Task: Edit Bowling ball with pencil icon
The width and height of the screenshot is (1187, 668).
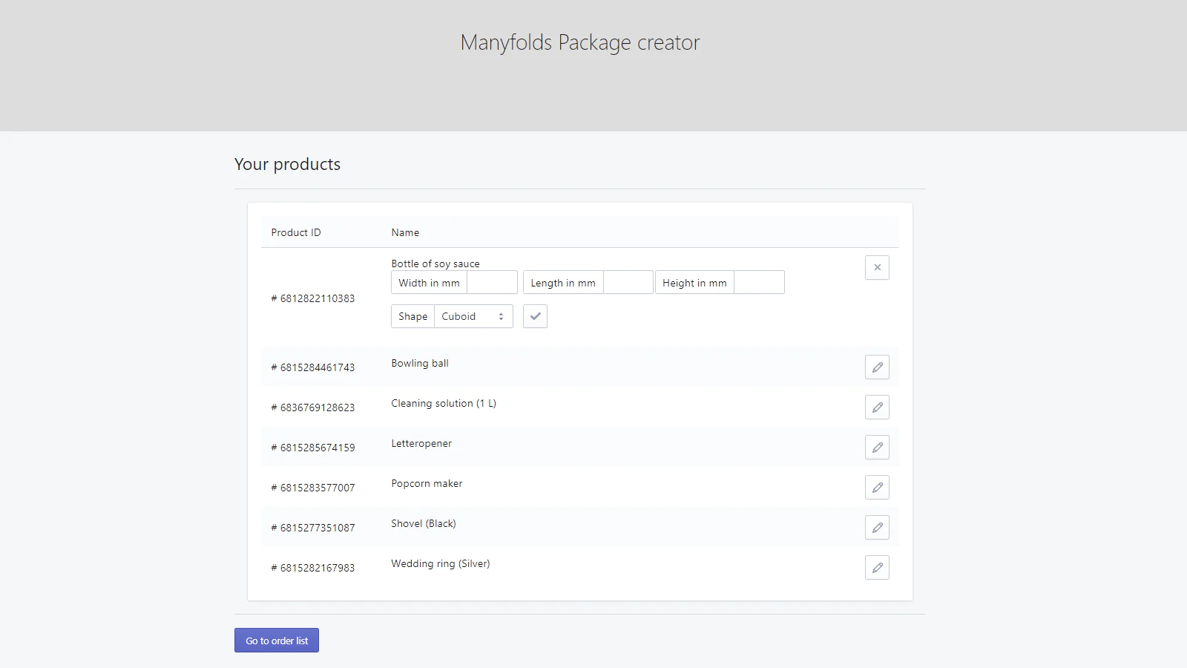Action: [877, 367]
